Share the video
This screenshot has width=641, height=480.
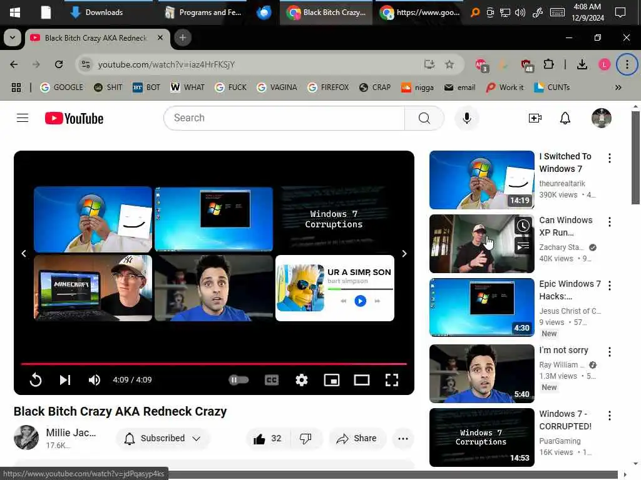point(356,439)
